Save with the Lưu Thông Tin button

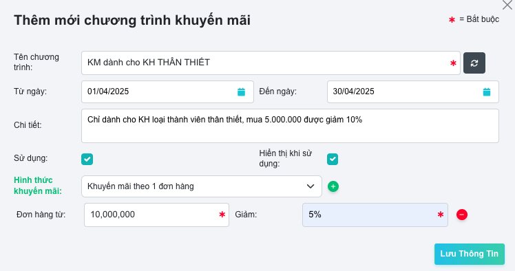(x=470, y=254)
